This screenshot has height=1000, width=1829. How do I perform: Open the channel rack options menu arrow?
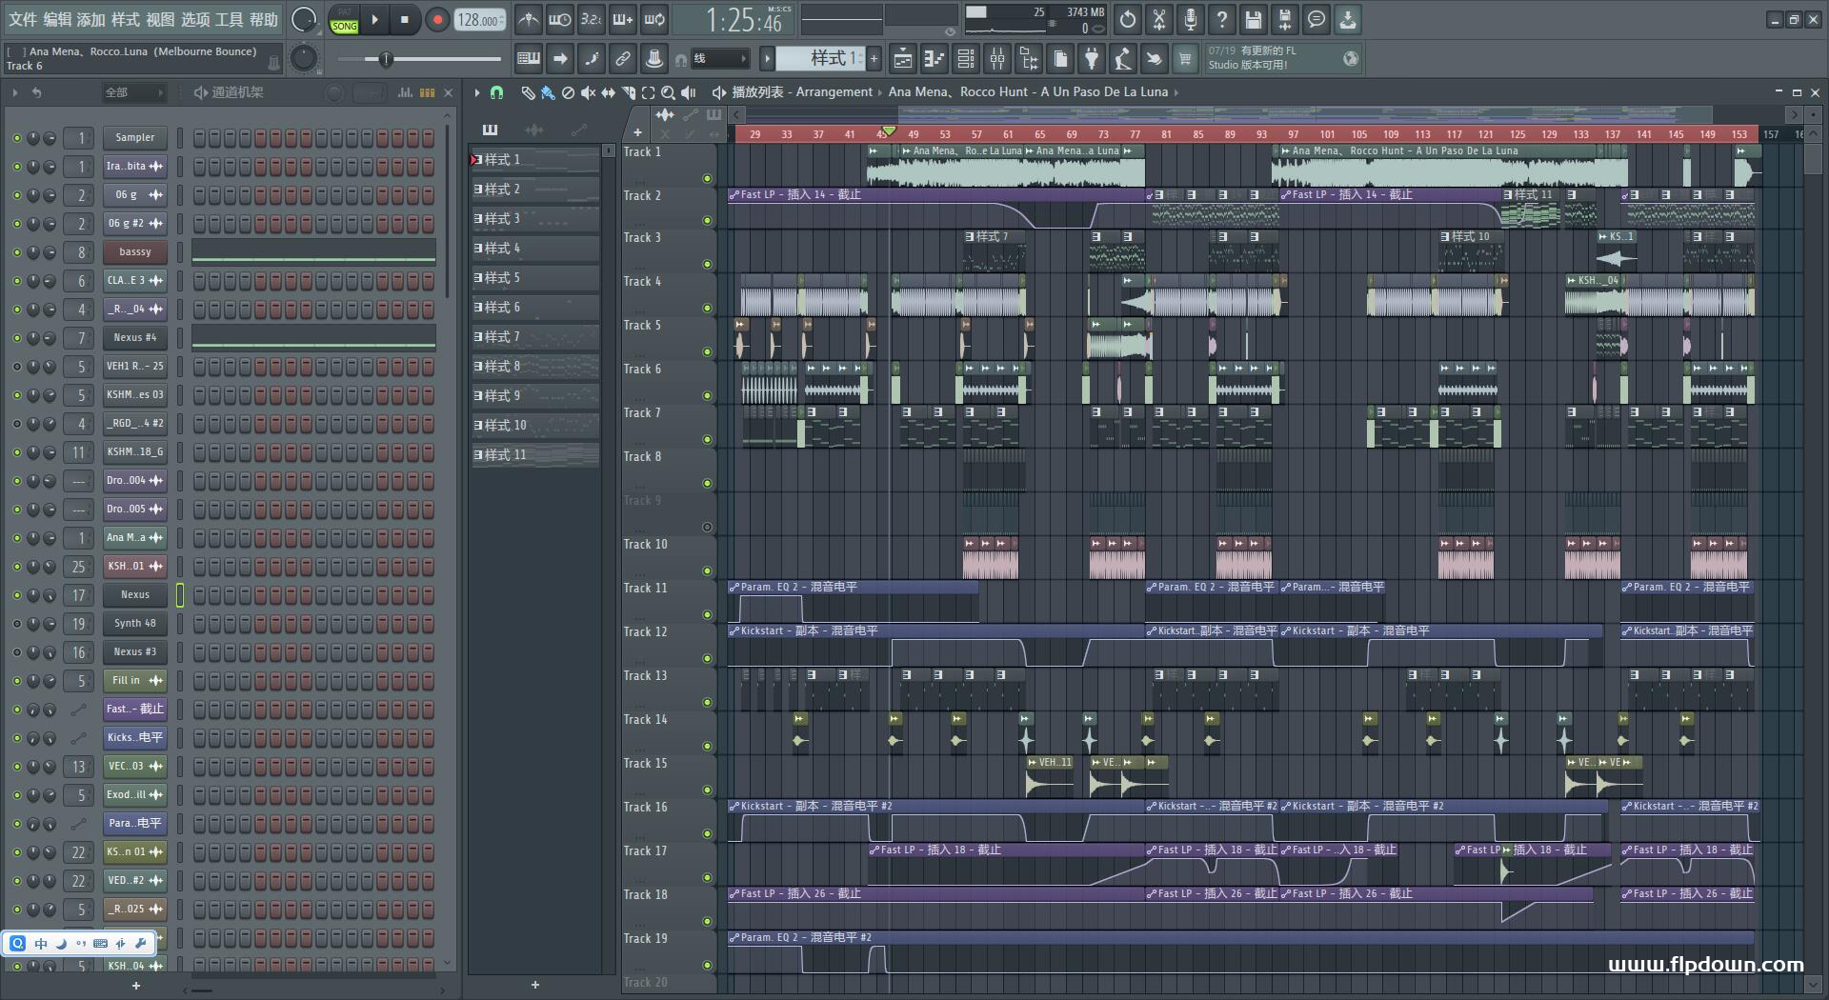[15, 92]
